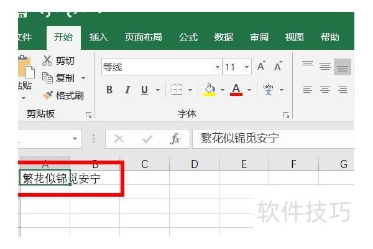
Task: Open the 公式 tab
Action: tap(188, 37)
